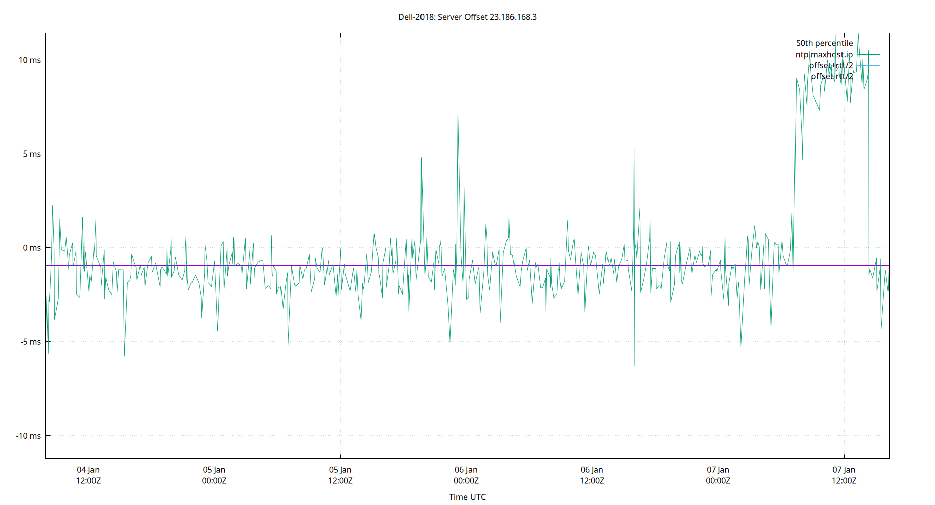This screenshot has width=935, height=505.
Task: Select the 50th percentile legend entry
Action: 824,43
